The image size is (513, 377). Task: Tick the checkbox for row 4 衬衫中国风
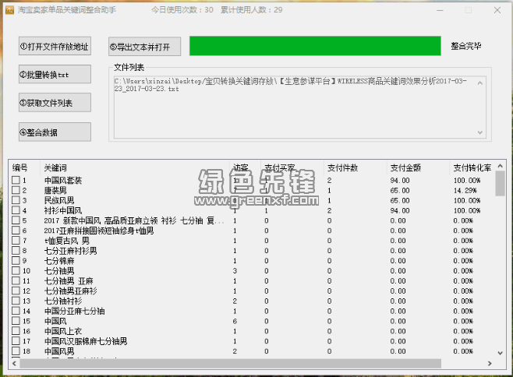(16, 210)
